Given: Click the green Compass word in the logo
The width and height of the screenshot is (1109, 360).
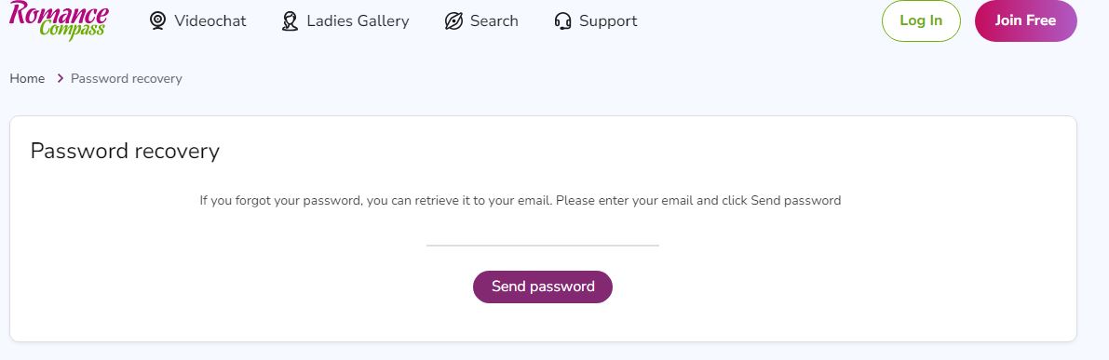Looking at the screenshot, I should pyautogui.click(x=73, y=30).
